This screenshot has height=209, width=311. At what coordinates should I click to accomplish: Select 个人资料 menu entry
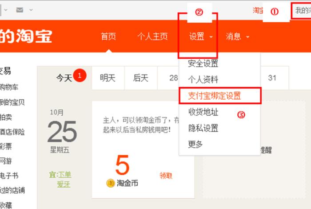203,80
